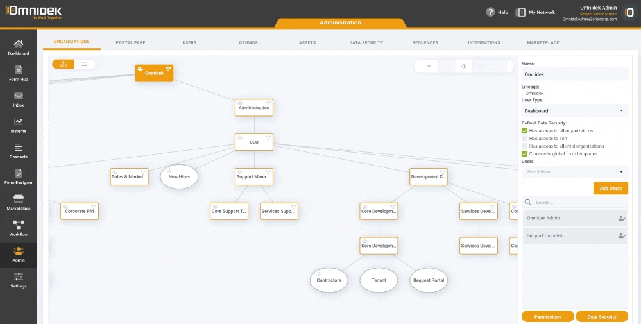641x324 pixels.
Task: Select the Tenant crowd node
Action: (x=379, y=280)
